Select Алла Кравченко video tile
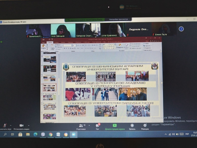Viewport: 197px width, 148px height. pos(113,30)
